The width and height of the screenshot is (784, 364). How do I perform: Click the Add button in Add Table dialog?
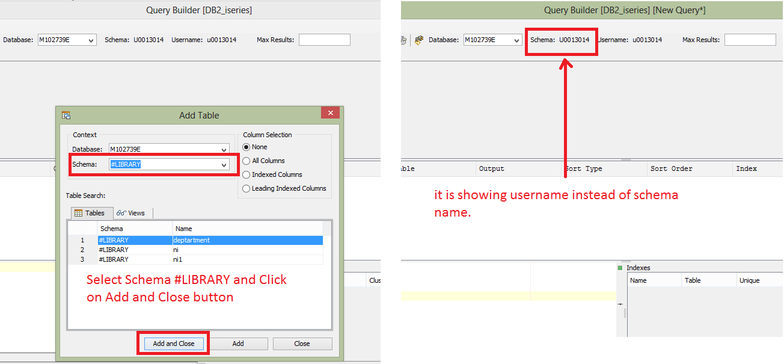coord(238,344)
